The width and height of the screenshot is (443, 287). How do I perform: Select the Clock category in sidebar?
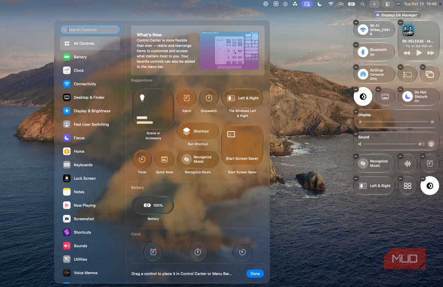pyautogui.click(x=90, y=70)
